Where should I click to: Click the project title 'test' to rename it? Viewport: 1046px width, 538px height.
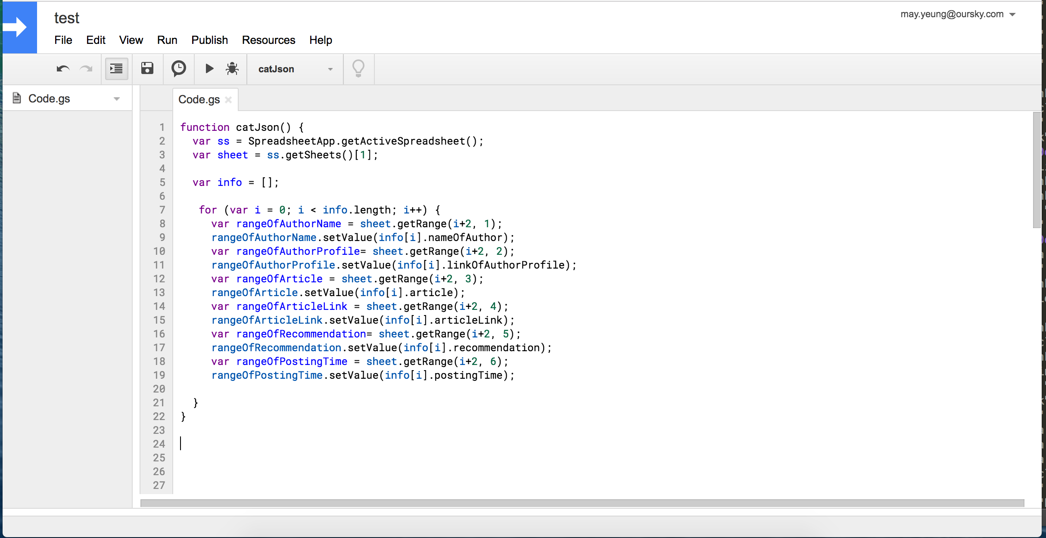tap(66, 18)
